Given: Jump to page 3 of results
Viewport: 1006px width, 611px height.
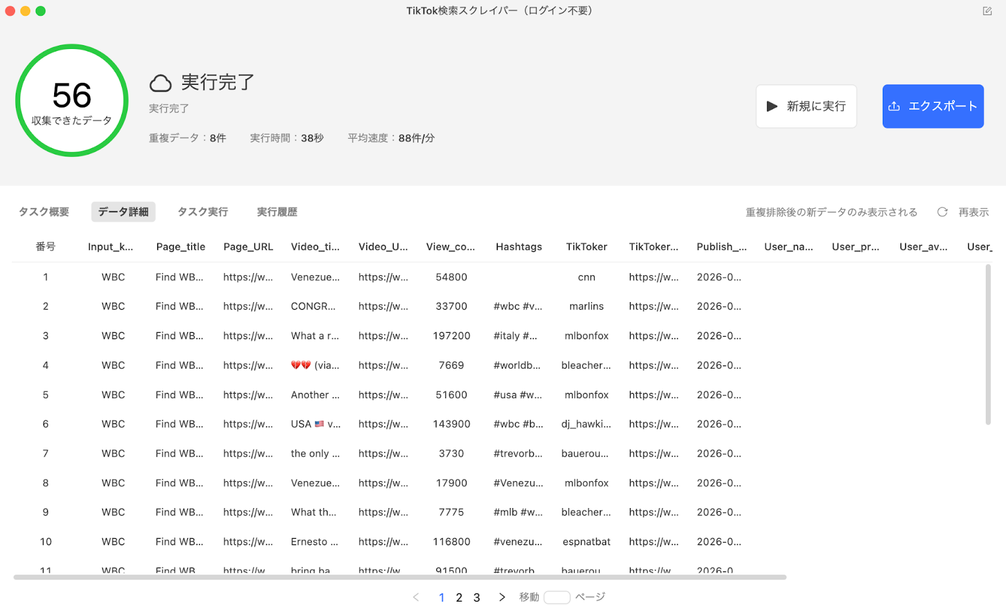Looking at the screenshot, I should [x=477, y=597].
